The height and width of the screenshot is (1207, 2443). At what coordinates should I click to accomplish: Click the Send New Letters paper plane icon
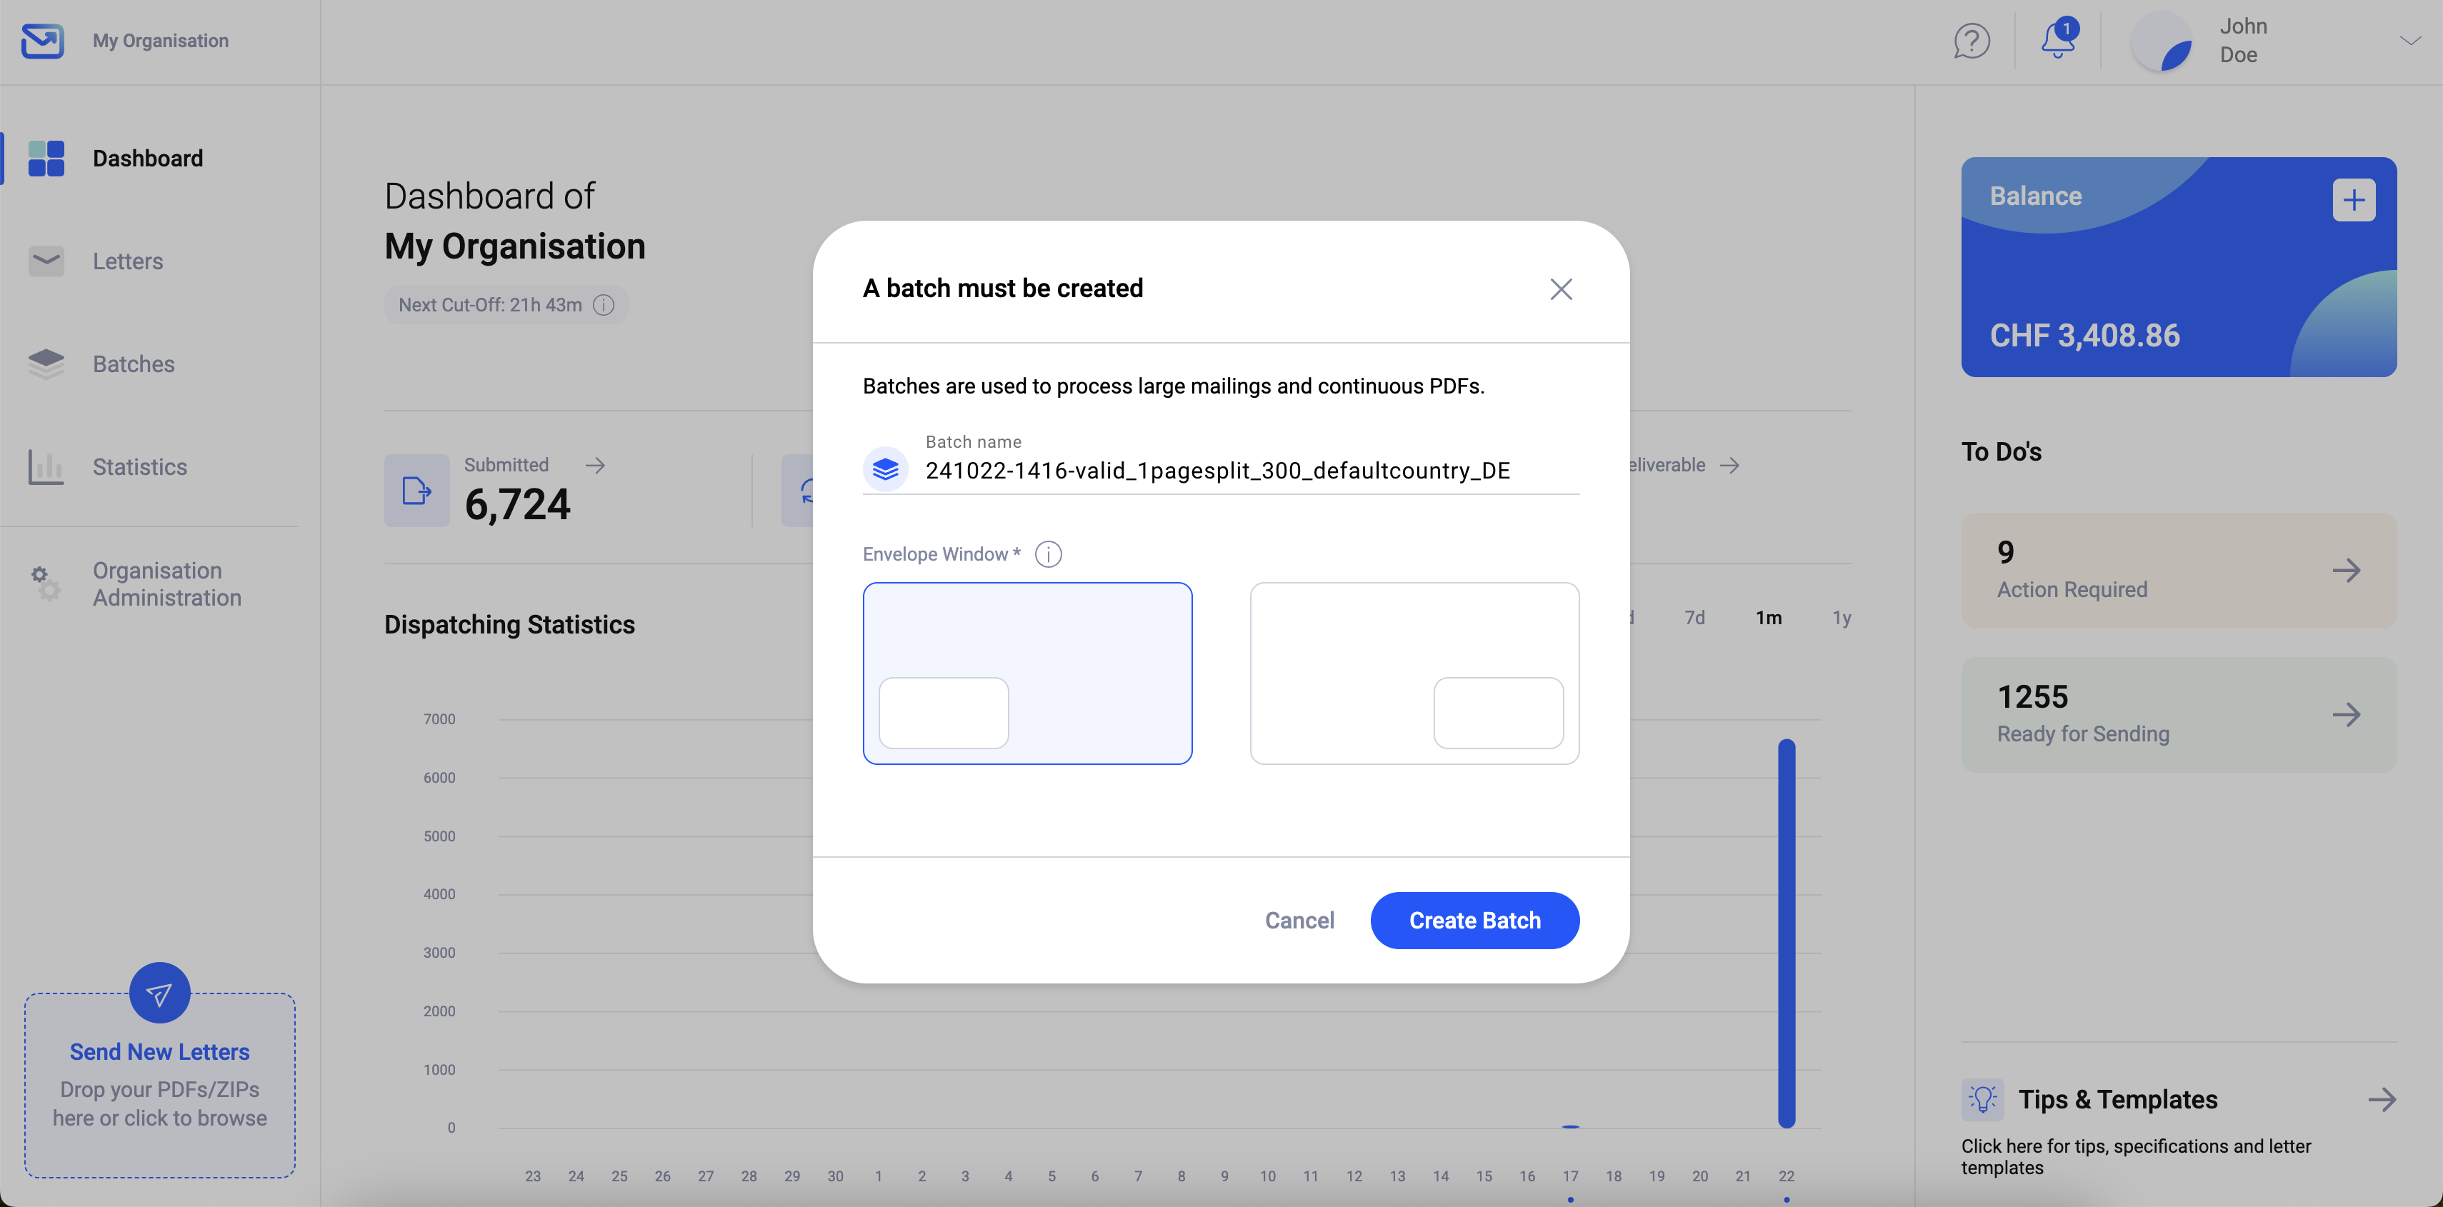(159, 993)
